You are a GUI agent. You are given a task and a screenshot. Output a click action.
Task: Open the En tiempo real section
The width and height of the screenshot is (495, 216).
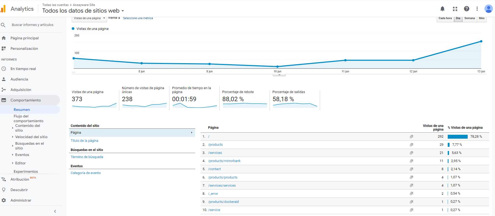[23, 69]
